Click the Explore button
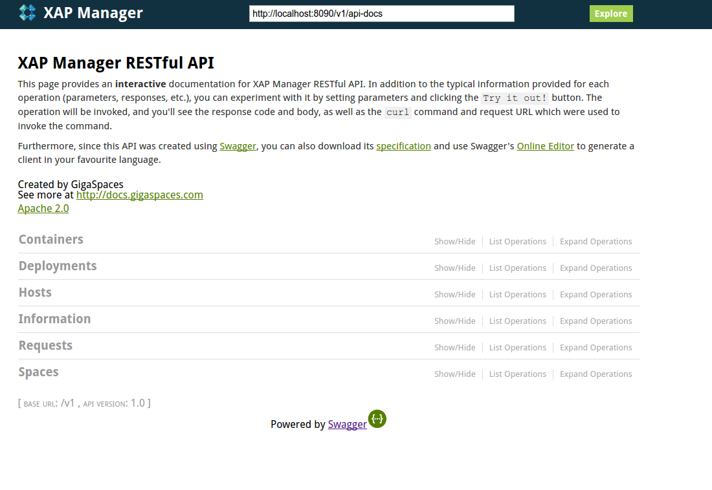712x490 pixels. (611, 14)
